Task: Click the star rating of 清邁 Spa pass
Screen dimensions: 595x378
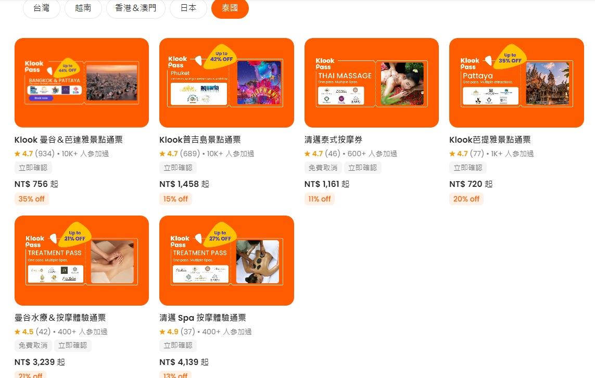Action: tap(169, 332)
